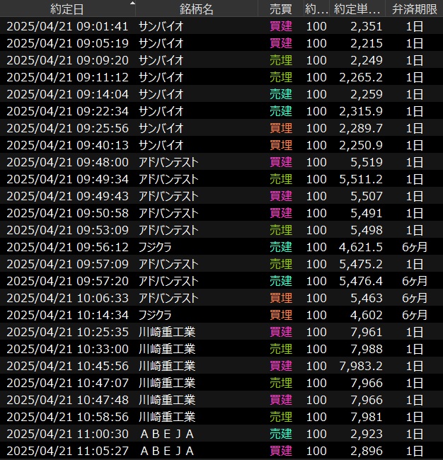Click the 買埋 cell in the 09:25:56 row
The image size is (443, 460).
point(281,128)
